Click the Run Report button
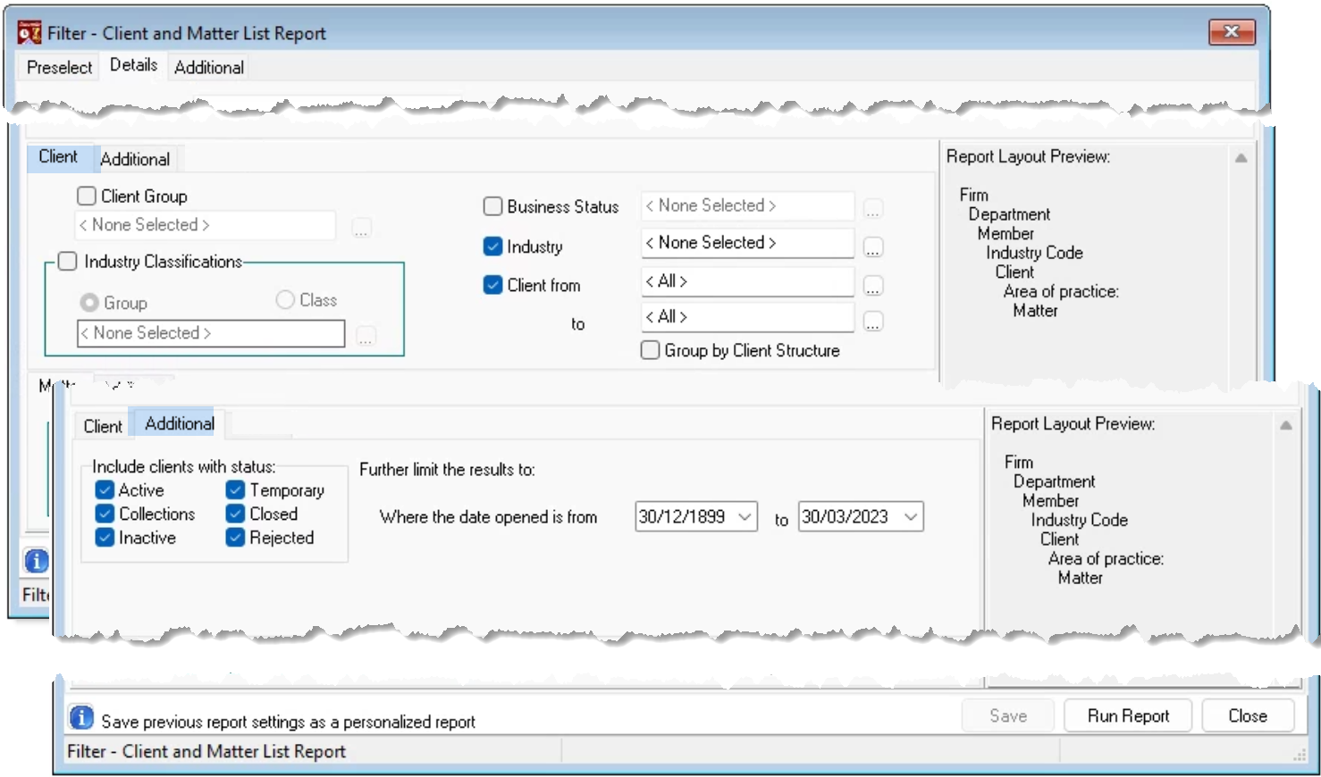This screenshot has height=777, width=1321. point(1128,716)
